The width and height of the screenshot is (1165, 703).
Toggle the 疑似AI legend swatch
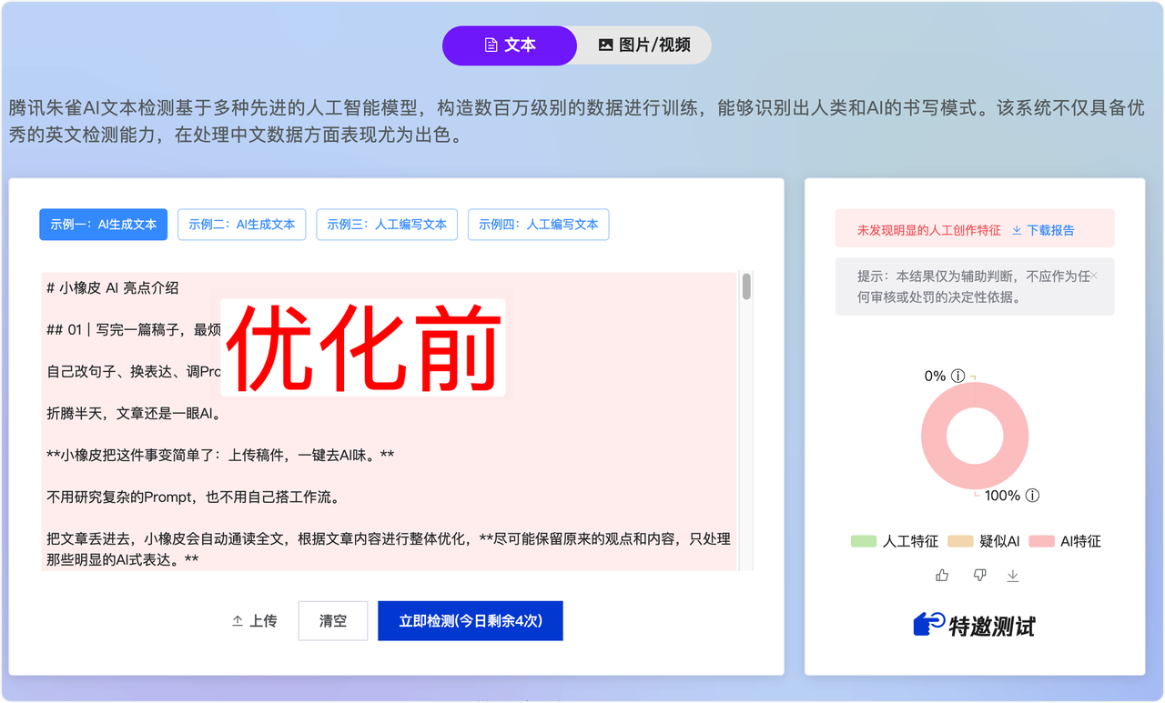coord(960,541)
